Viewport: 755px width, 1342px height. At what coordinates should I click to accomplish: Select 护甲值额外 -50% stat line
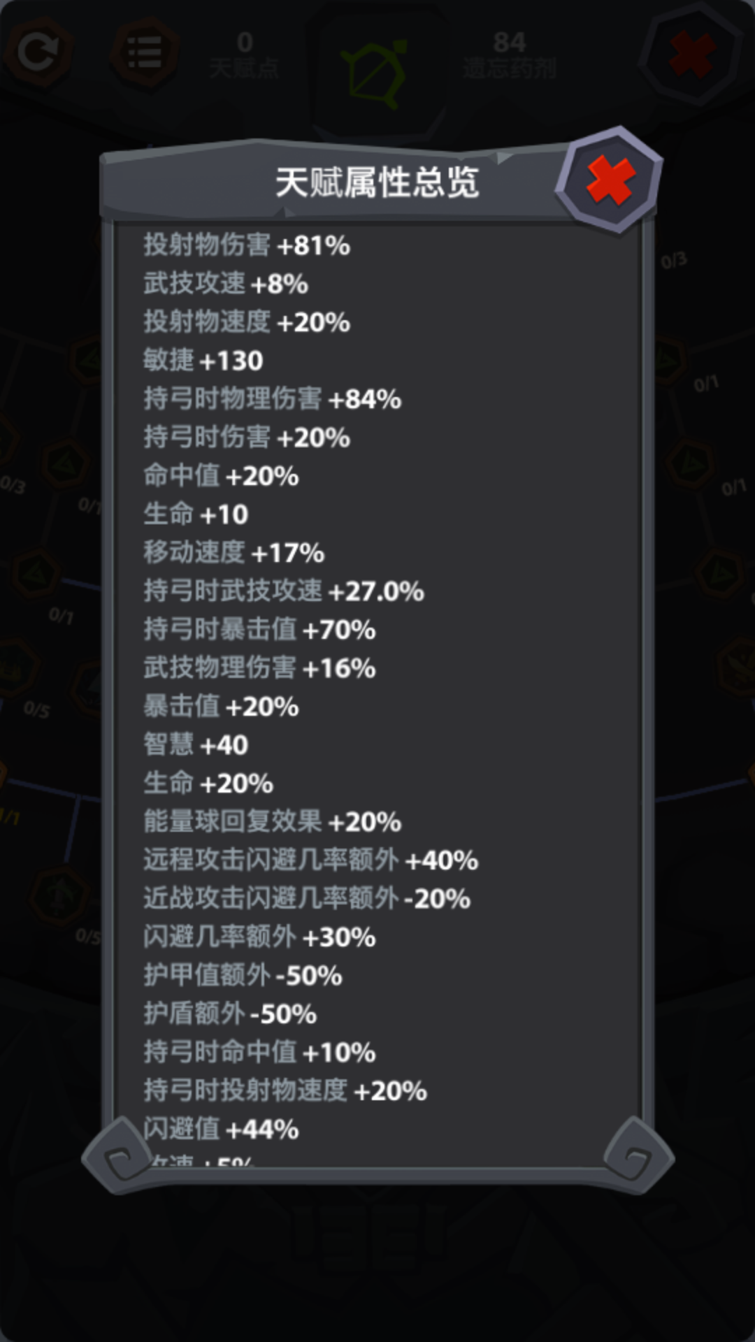tap(243, 976)
